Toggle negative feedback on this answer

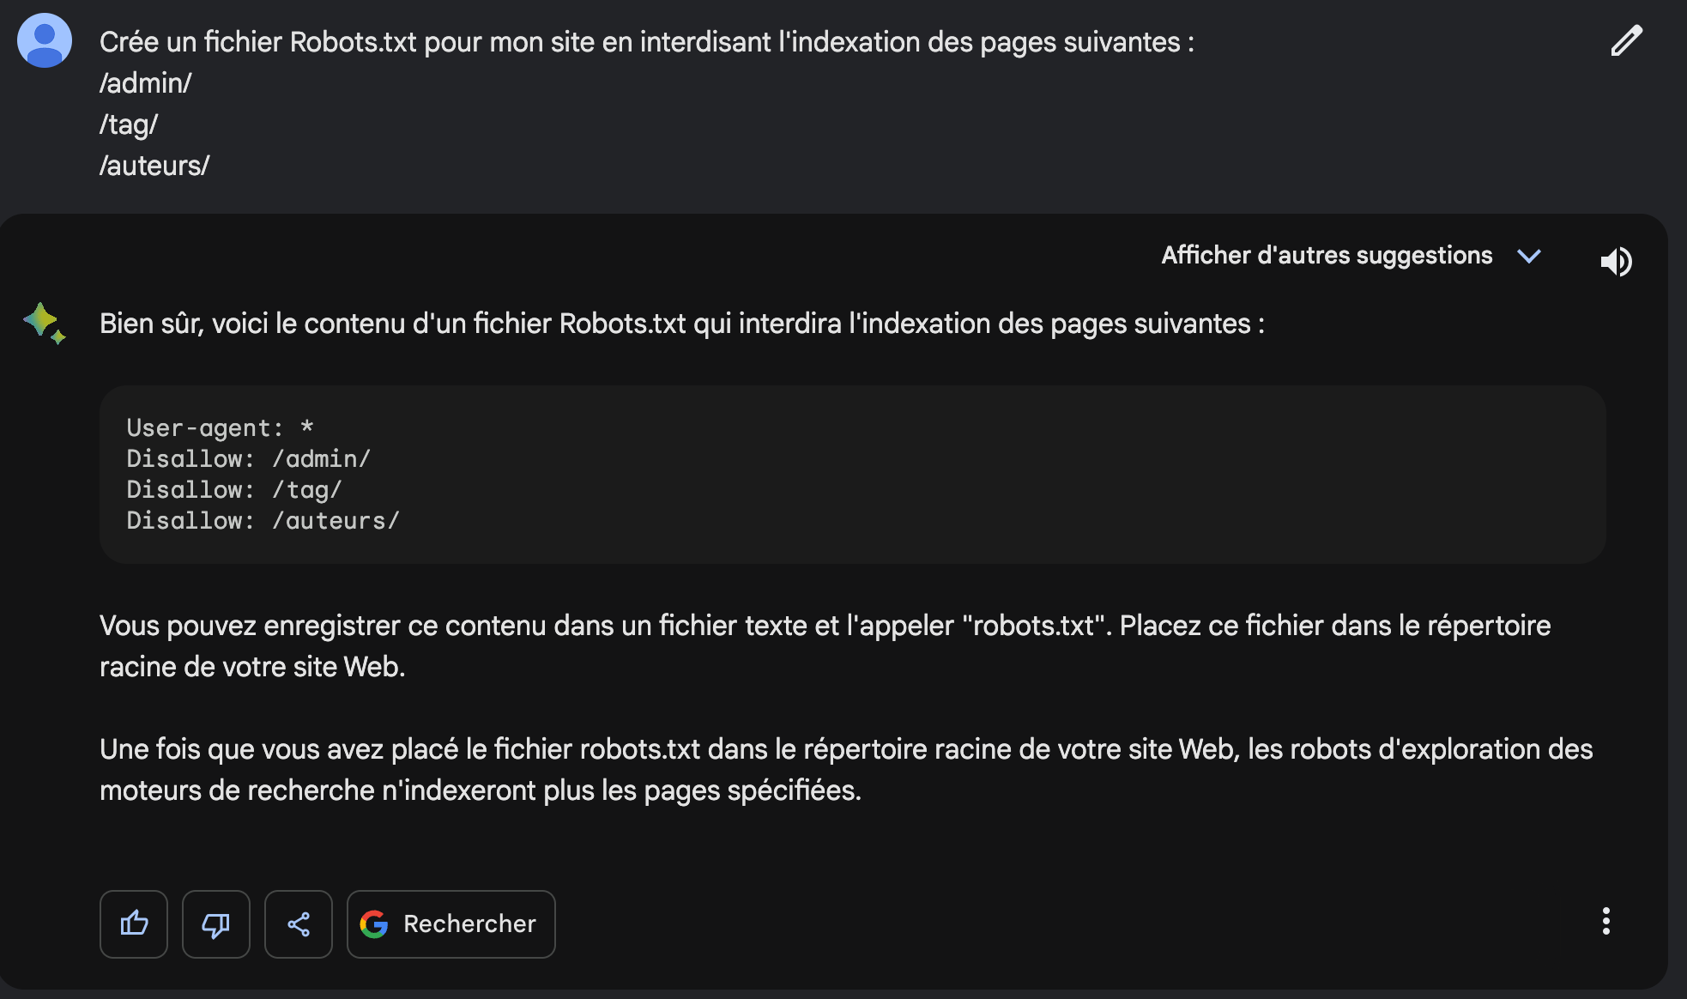point(215,924)
